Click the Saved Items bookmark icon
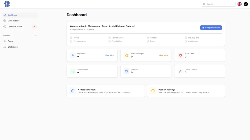This screenshot has width=250, height=140. tap(73, 71)
